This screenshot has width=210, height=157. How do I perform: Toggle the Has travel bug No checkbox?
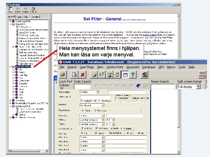139,133
